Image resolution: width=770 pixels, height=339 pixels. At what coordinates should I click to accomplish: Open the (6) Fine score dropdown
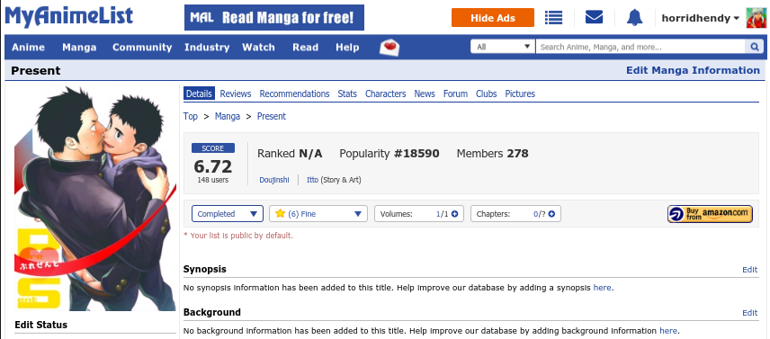pos(318,214)
